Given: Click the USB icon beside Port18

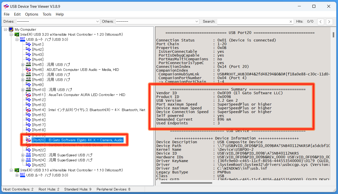Looking at the screenshot, I should coord(28,130).
